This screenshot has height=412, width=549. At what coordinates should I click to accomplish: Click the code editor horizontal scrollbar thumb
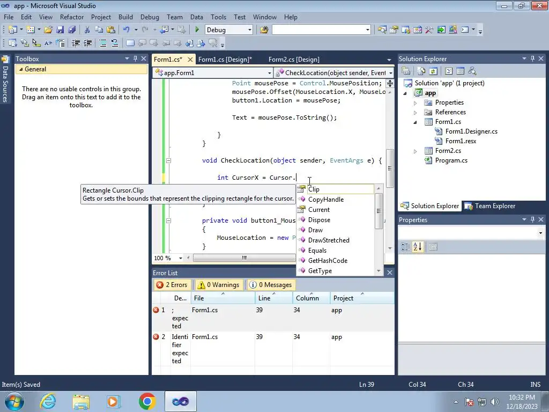(x=244, y=258)
